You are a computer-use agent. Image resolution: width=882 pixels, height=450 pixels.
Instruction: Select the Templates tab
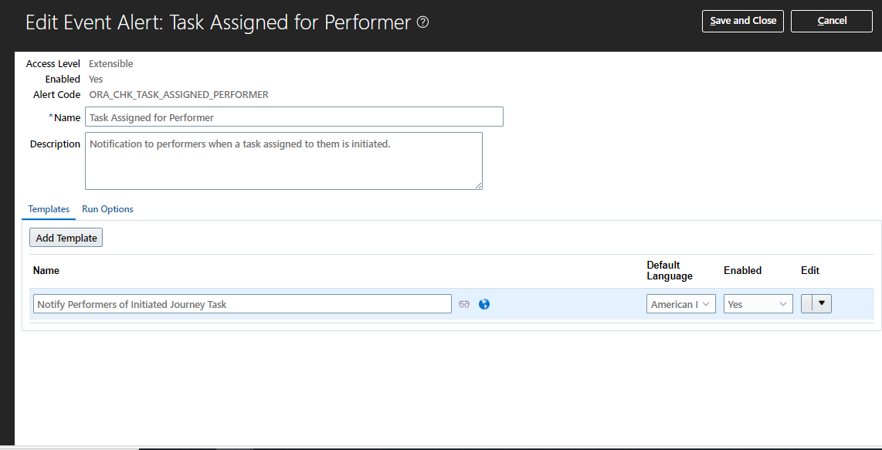(x=48, y=208)
